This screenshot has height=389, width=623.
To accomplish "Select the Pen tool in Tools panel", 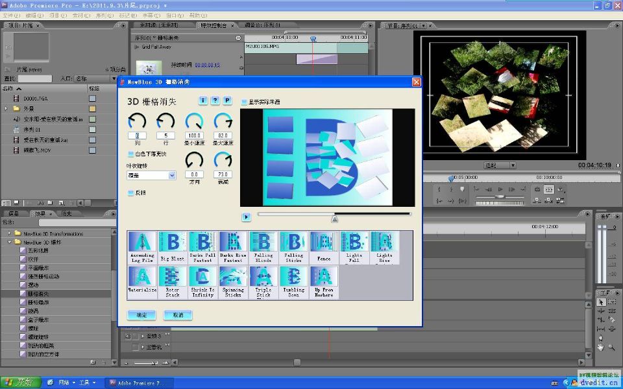I will coord(601,338).
